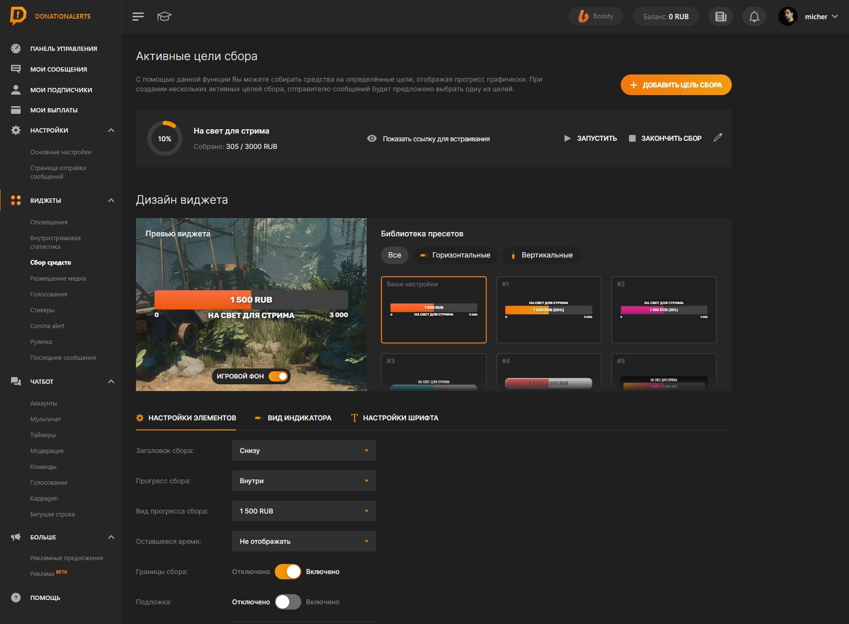Open the Заголовок сбора dropdown
Image resolution: width=849 pixels, height=624 pixels.
click(304, 451)
